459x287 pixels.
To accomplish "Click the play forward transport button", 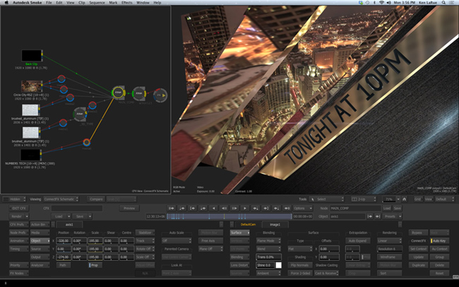I will click(x=245, y=209).
